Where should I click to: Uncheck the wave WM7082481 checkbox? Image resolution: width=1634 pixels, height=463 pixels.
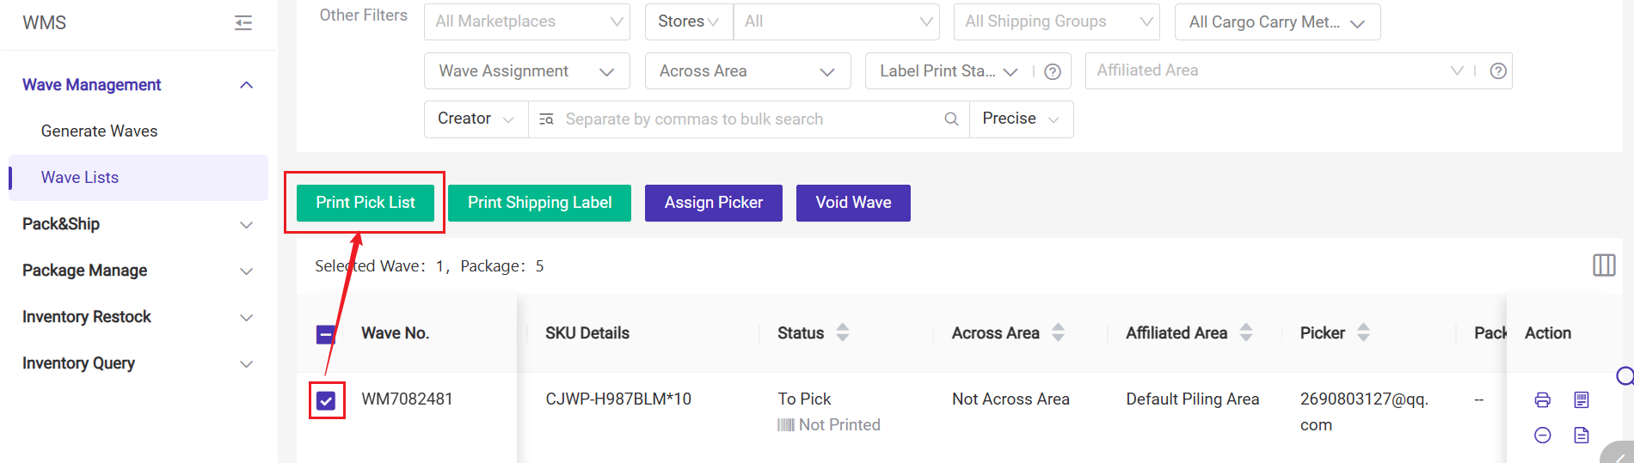(326, 400)
